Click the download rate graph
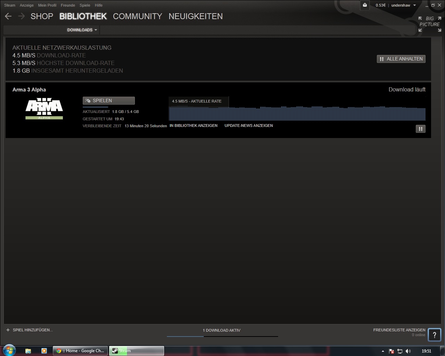 coord(297,114)
